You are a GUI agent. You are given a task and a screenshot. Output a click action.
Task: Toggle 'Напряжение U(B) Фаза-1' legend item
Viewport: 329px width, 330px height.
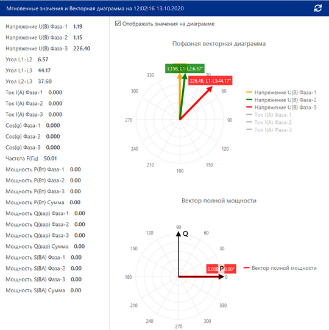tap(281, 92)
